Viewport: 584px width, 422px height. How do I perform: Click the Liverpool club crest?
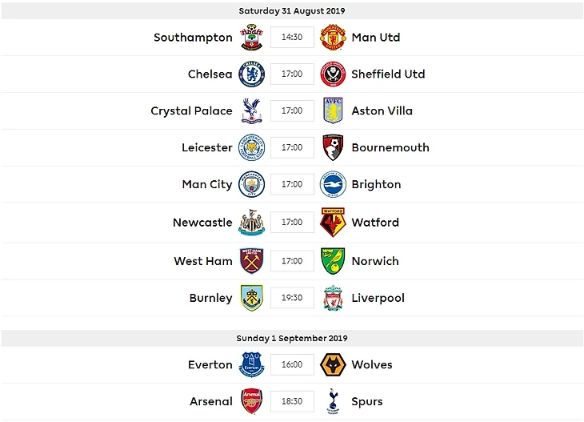tap(333, 298)
